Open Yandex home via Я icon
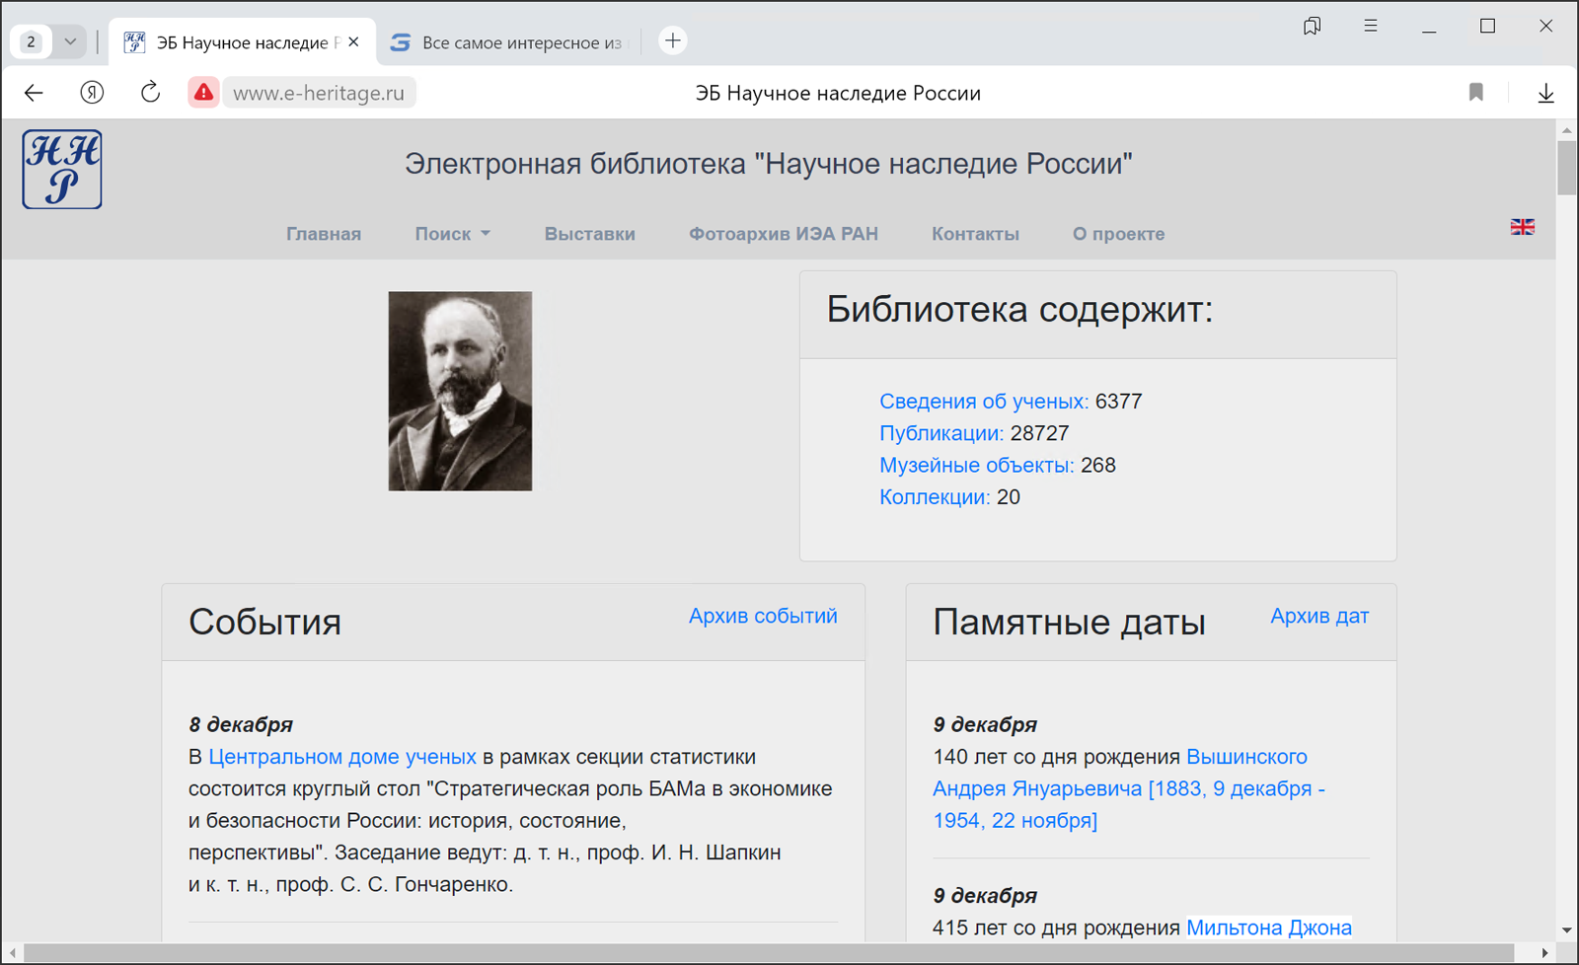The height and width of the screenshot is (965, 1579). click(x=92, y=93)
